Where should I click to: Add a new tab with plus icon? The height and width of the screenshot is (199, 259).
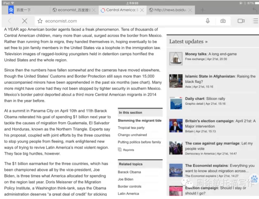click(203, 10)
